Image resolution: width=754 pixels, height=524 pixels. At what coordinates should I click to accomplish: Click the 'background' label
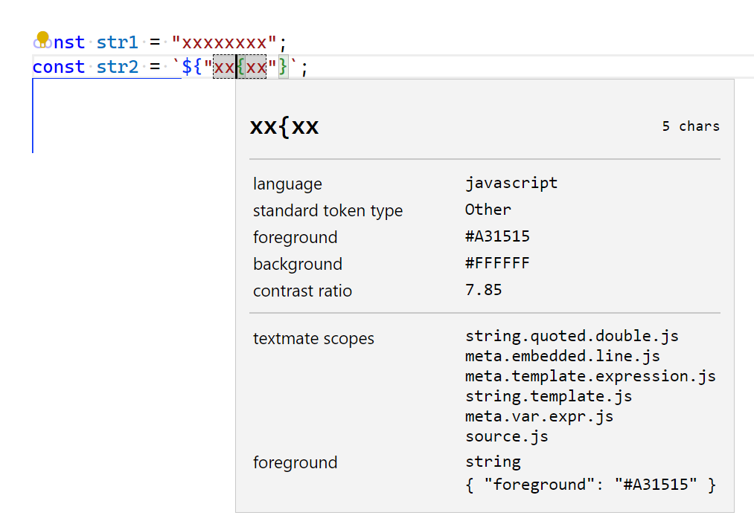tap(298, 264)
